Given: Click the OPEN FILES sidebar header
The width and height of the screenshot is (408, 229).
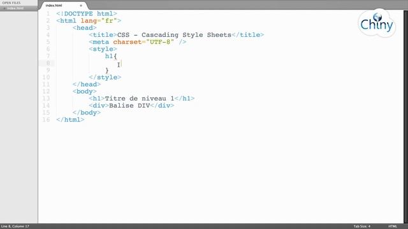Looking at the screenshot, I should point(11,3).
